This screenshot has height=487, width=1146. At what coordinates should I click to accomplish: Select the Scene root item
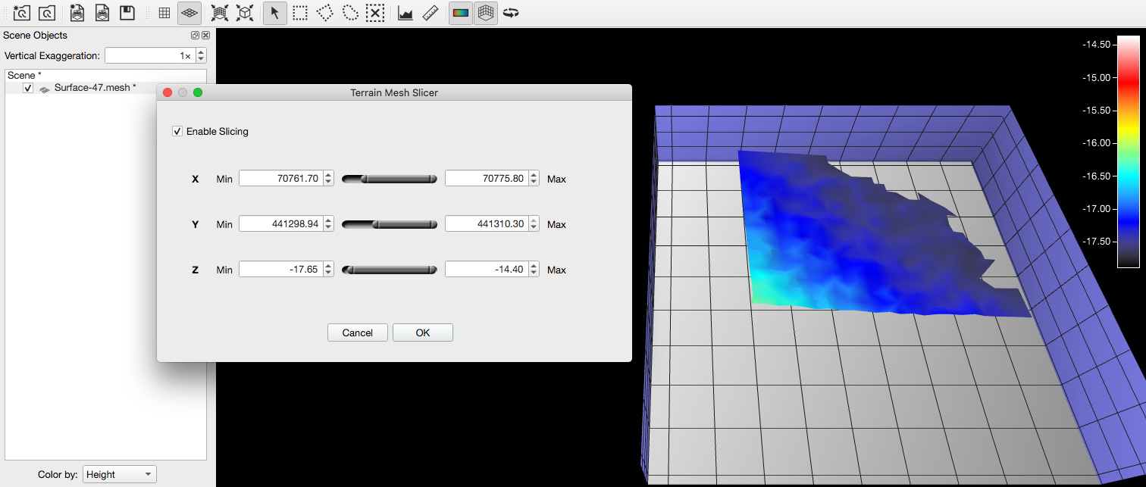(24, 76)
